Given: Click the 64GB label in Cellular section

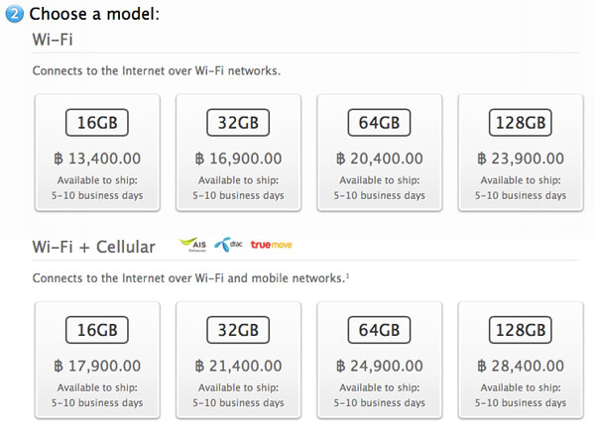Looking at the screenshot, I should [x=380, y=330].
